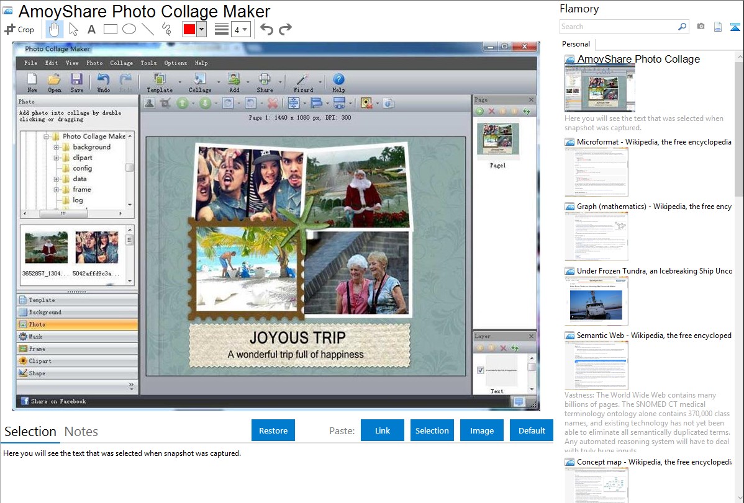Image resolution: width=744 pixels, height=503 pixels.
Task: Open the Options menu
Action: coord(176,63)
